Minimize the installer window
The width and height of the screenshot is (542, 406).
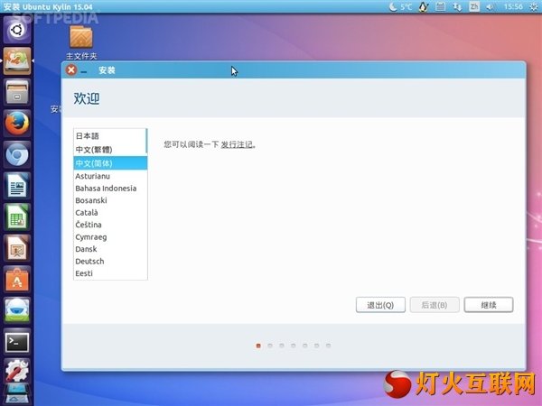pyautogui.click(x=84, y=71)
